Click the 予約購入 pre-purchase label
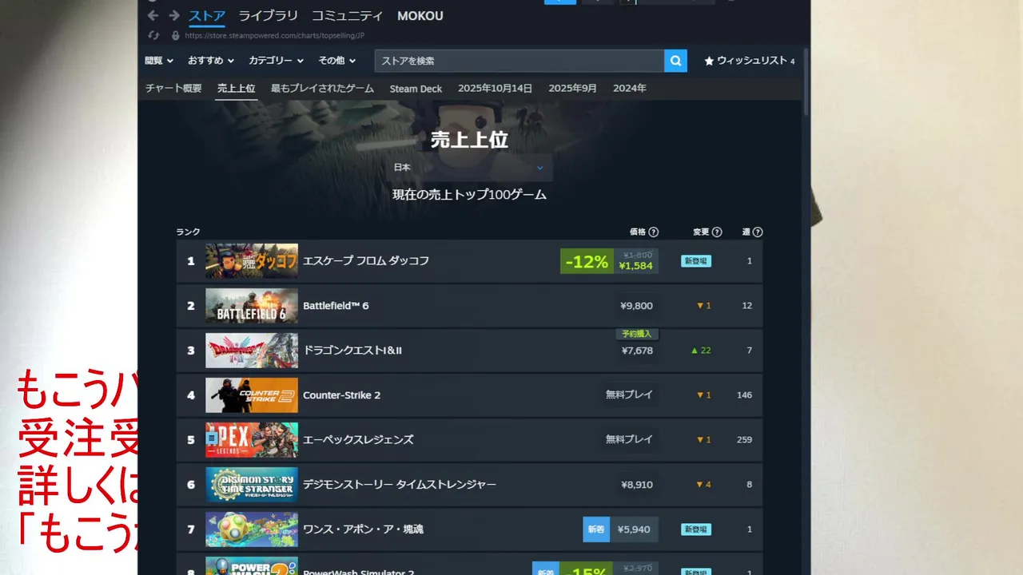The image size is (1023, 575). point(637,334)
